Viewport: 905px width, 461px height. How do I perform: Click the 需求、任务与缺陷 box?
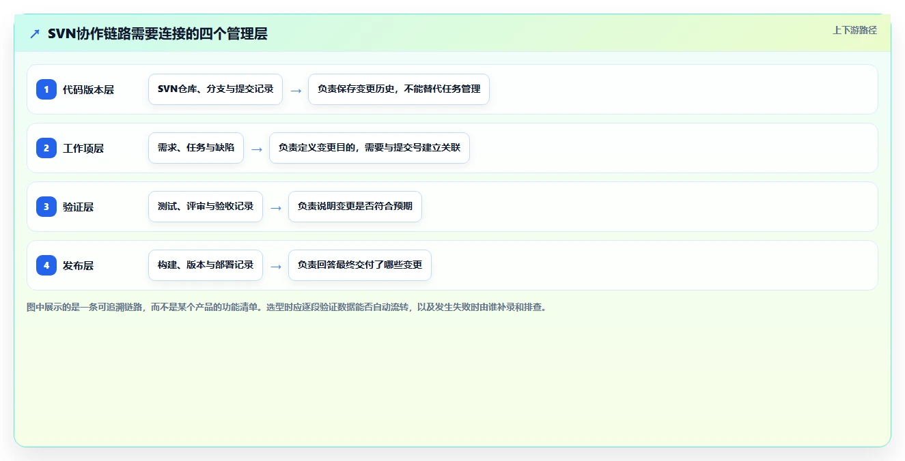tap(196, 148)
